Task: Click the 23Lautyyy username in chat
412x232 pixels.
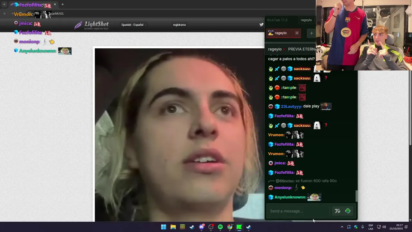Action: point(291,106)
